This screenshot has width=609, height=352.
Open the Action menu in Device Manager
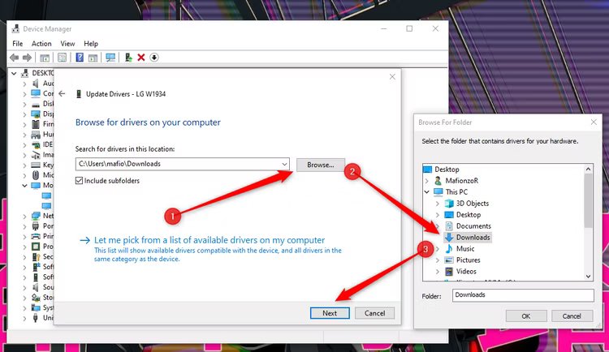(41, 44)
